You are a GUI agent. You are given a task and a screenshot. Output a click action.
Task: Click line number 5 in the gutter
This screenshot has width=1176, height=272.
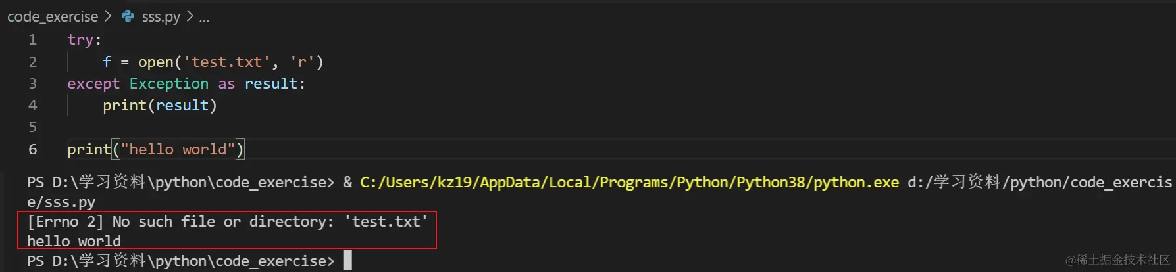(x=32, y=127)
